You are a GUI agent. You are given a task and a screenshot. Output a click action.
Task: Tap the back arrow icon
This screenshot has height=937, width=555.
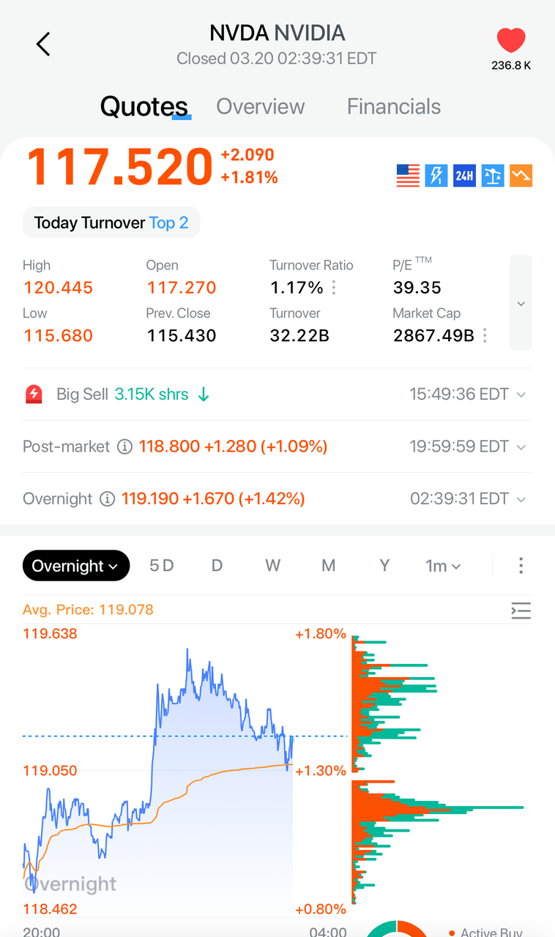click(x=43, y=44)
